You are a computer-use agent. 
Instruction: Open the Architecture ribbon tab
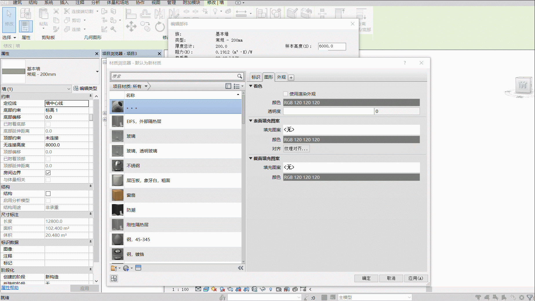(x=17, y=3)
